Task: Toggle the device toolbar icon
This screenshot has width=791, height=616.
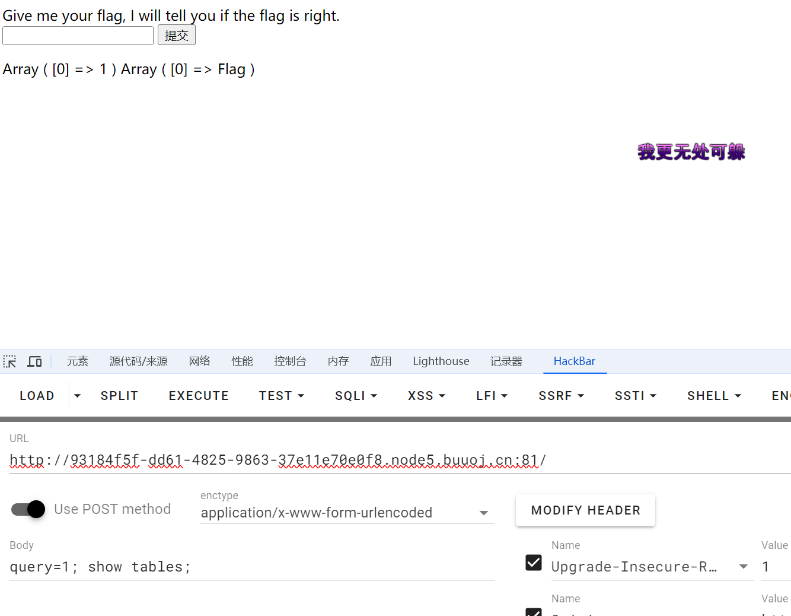Action: [35, 361]
